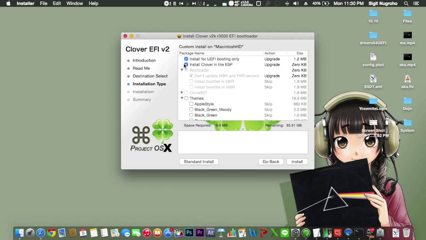The width and height of the screenshot is (426, 240).
Task: Click the volume icon in menu bar
Action: click(x=296, y=3)
